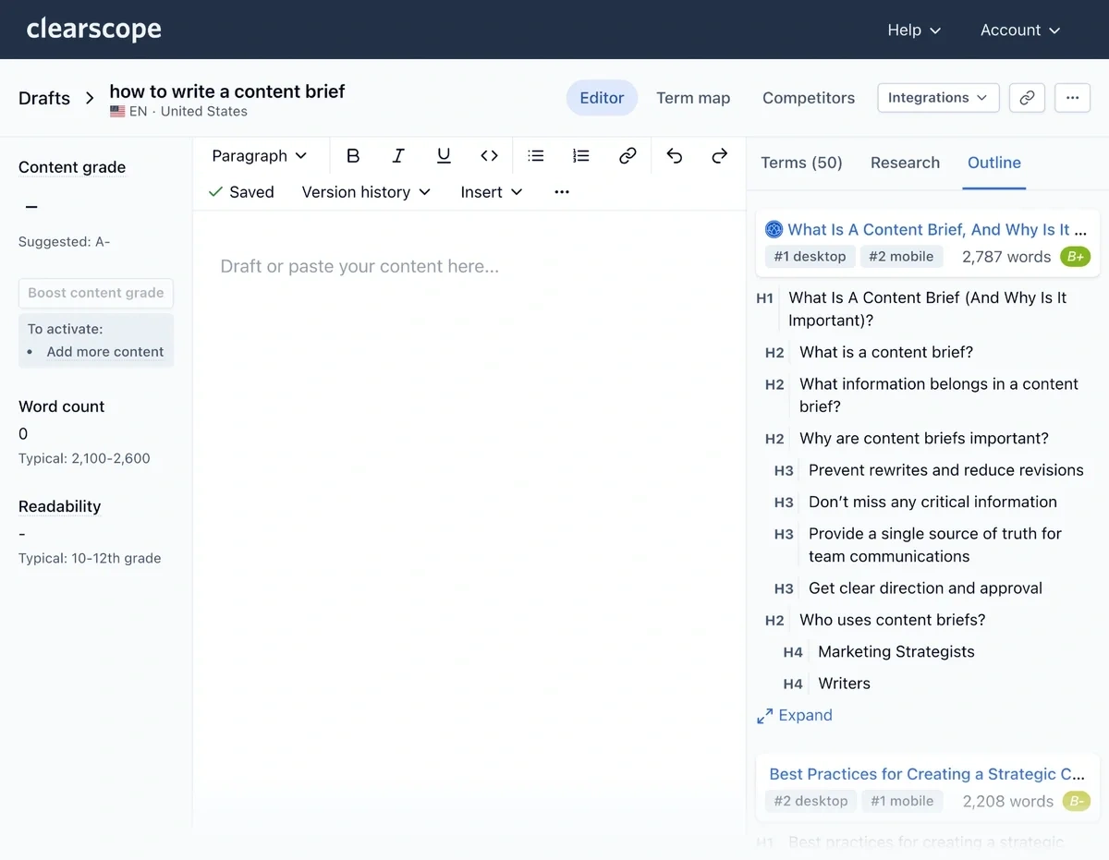This screenshot has height=860, width=1109.
Task: Select H3 Get clear direction and approval
Action: [925, 587]
